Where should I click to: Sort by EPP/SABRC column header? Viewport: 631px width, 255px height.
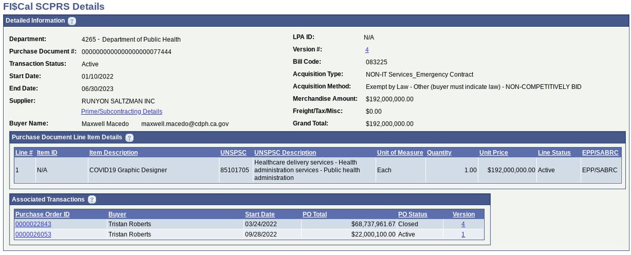point(599,152)
